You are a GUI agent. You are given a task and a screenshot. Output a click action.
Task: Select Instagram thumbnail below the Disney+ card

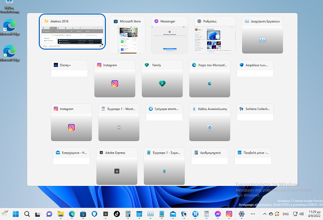coord(71,123)
